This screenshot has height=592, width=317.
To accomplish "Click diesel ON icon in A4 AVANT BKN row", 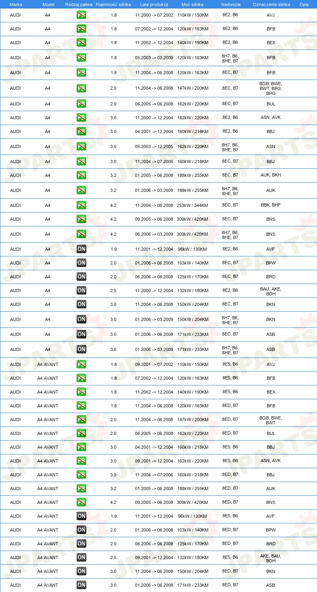I will [81, 571].
